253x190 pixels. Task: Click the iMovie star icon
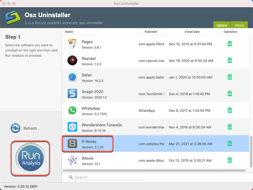click(72, 160)
